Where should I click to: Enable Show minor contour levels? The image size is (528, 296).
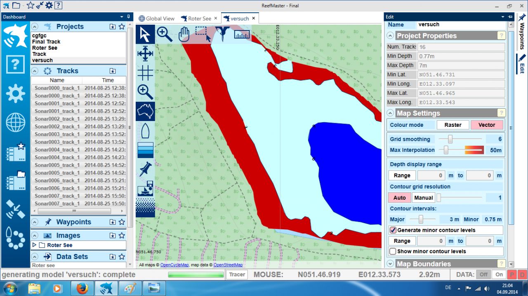click(393, 251)
